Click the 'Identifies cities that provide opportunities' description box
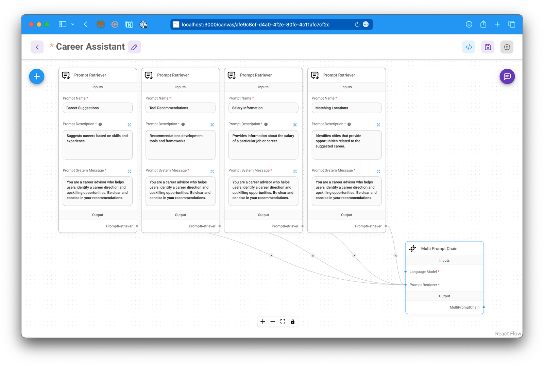 (x=346, y=145)
